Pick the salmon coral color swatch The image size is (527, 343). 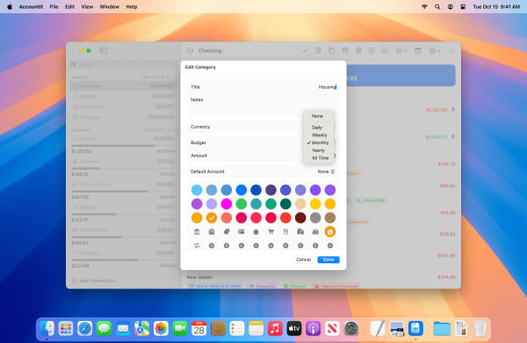click(x=227, y=218)
